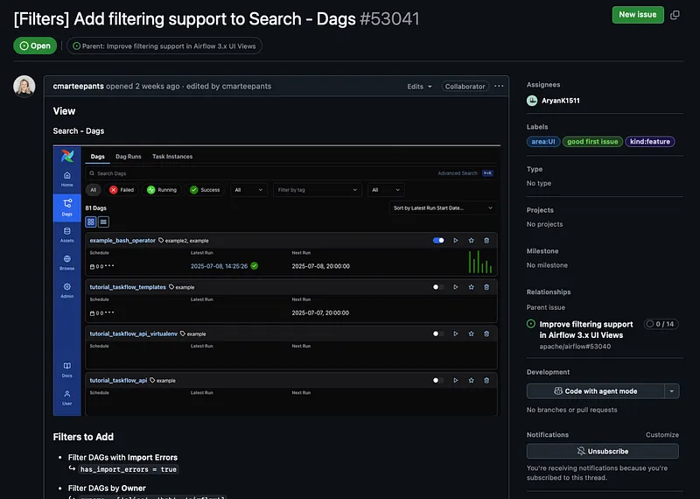Filter dags by Success state
The width and height of the screenshot is (700, 499).
[x=205, y=190]
